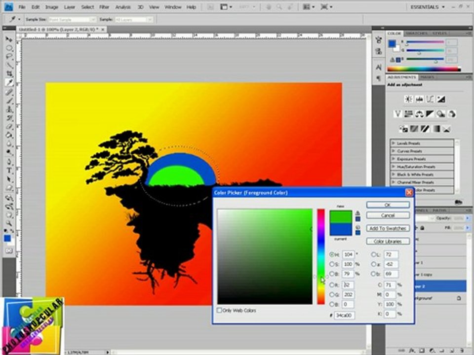Select the Move tool
Image resolution: width=474 pixels, height=355 pixels.
[9, 39]
